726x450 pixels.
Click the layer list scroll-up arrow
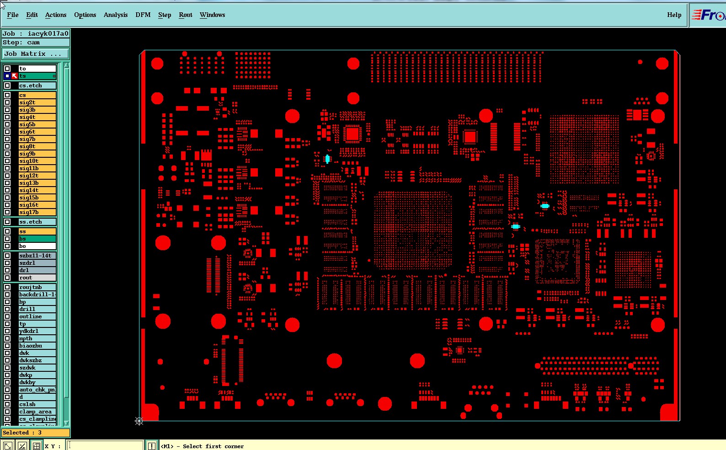pyautogui.click(x=67, y=65)
